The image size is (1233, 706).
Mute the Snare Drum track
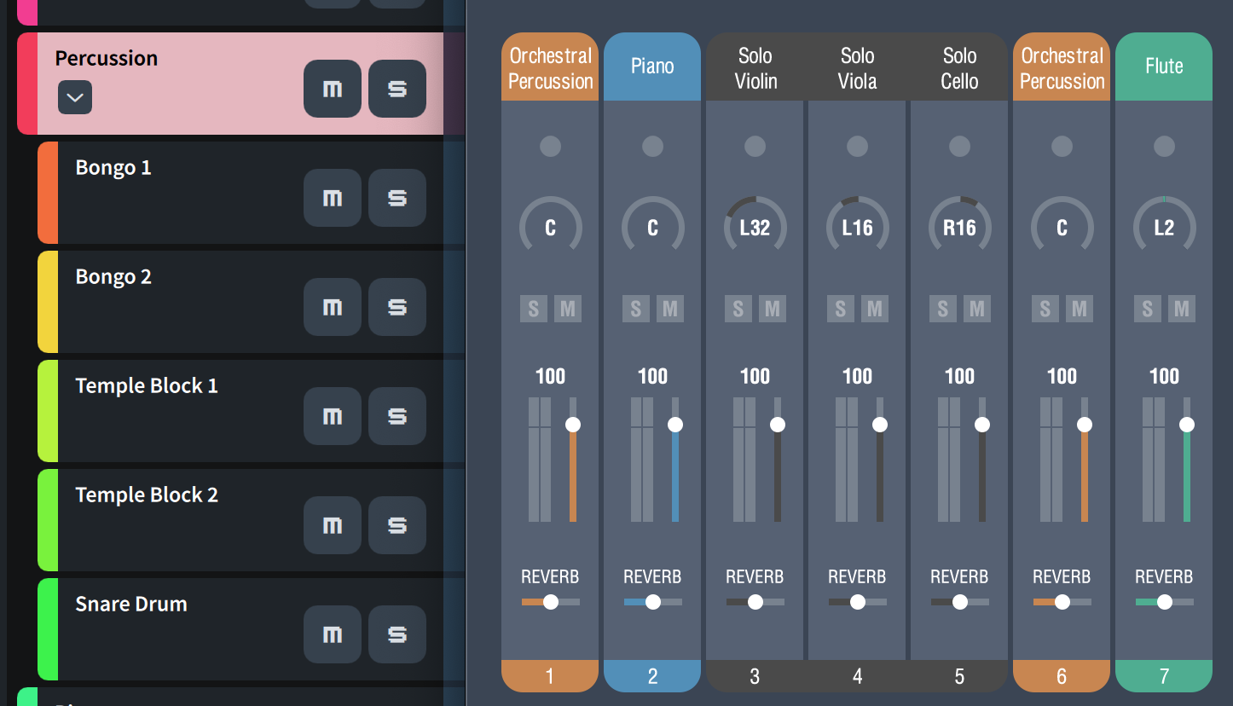click(333, 634)
